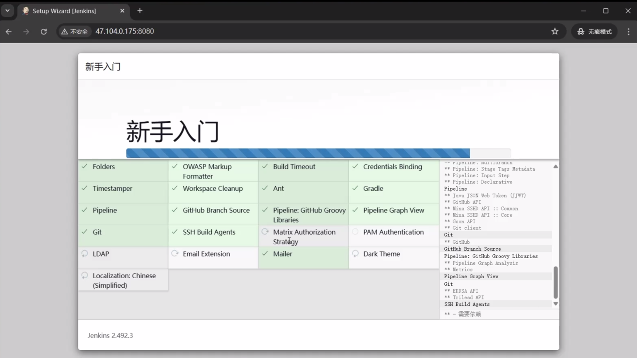Close the Setup Wizard [Jenkins] tab
Screen dimensions: 637x358
[122, 11]
